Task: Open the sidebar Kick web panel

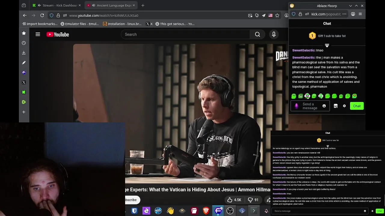Action: coord(24,92)
